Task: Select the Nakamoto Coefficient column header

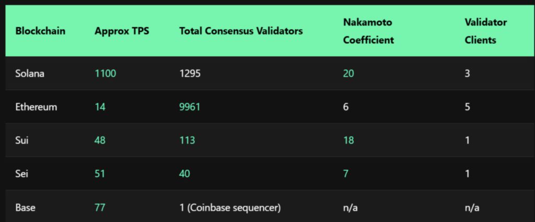Action: (x=368, y=31)
